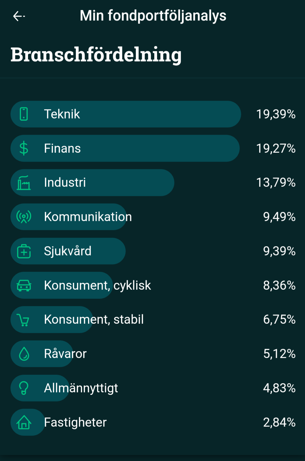Open the Konsument, stabil row label
This screenshot has height=461, width=305.
[94, 320]
